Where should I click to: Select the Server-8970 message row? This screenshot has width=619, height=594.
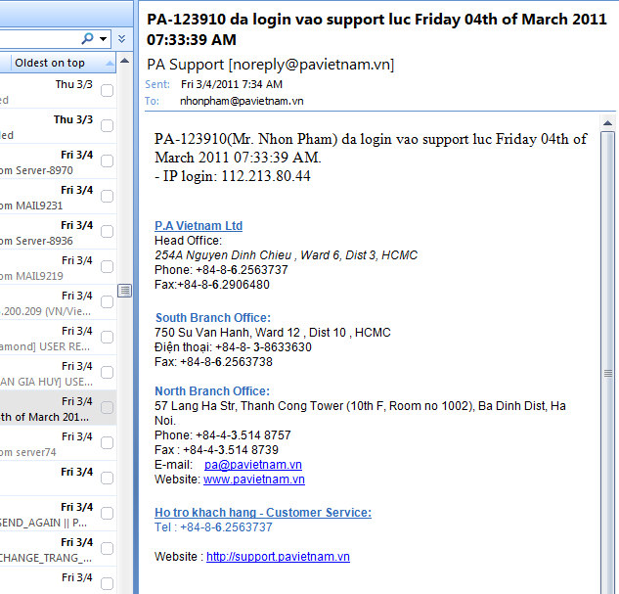click(58, 161)
